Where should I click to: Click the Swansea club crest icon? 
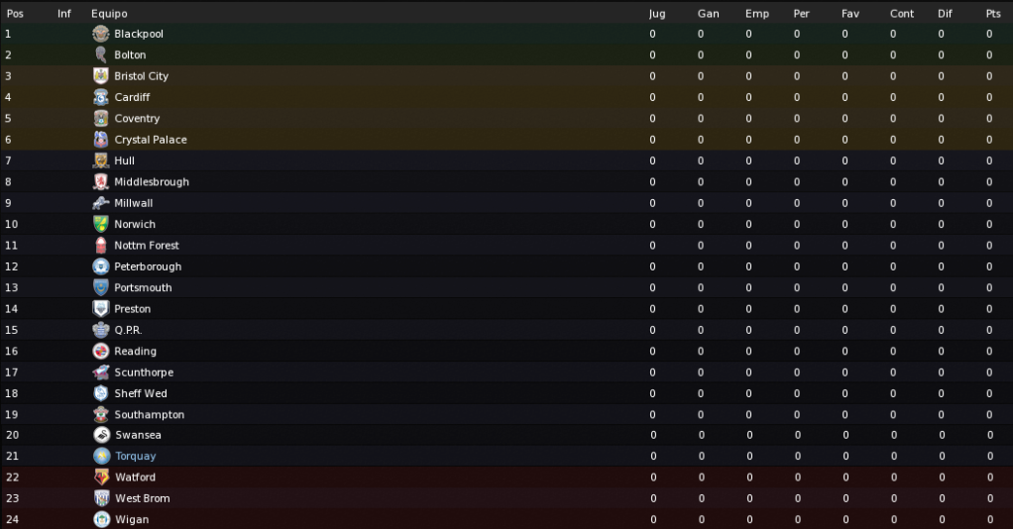point(101,435)
